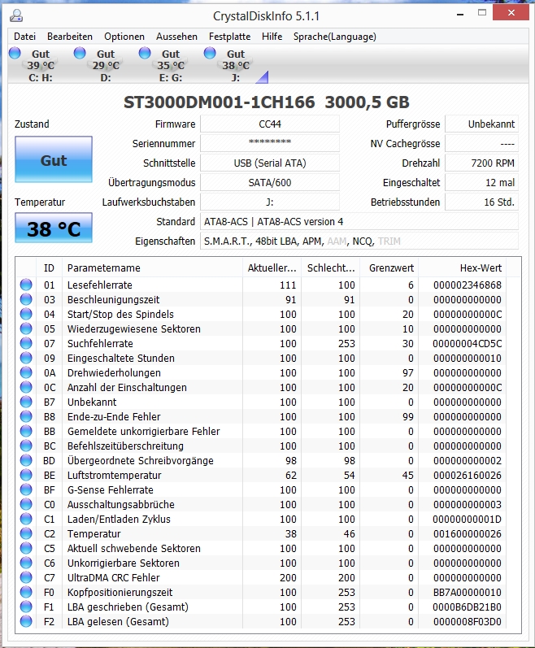Select hex value 0000B6DB21B0
Viewport: 535px width, 648px height.
(x=468, y=607)
